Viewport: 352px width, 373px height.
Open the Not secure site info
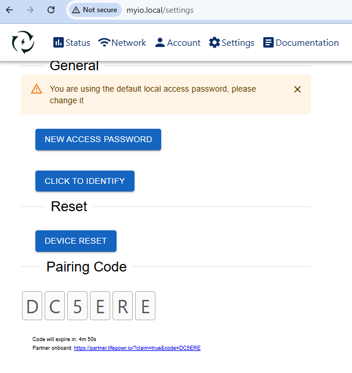(x=95, y=10)
